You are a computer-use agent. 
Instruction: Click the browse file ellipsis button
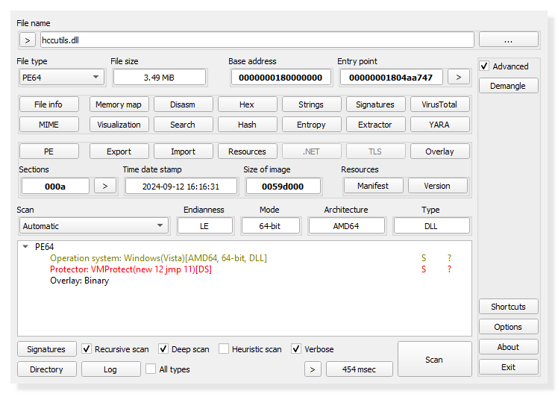(x=508, y=40)
